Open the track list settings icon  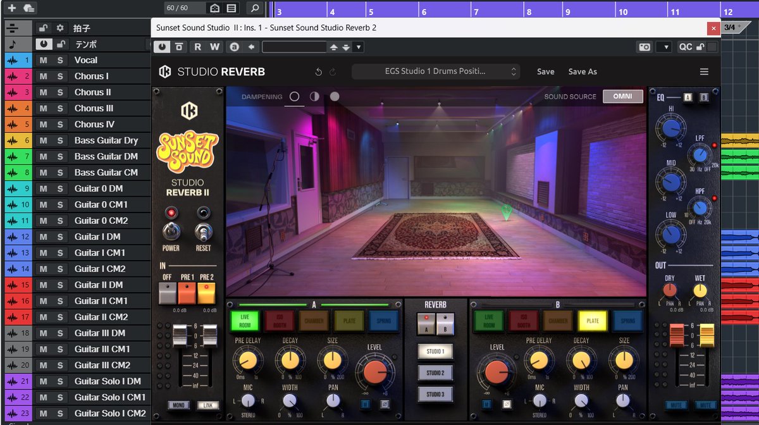coord(231,8)
